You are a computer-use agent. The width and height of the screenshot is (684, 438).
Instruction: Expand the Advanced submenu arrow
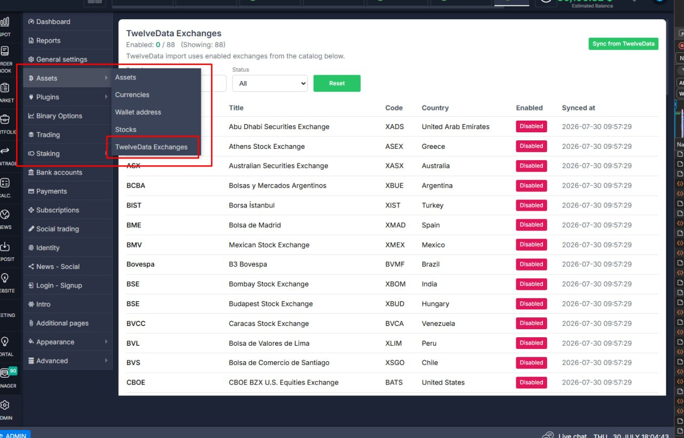[106, 361]
